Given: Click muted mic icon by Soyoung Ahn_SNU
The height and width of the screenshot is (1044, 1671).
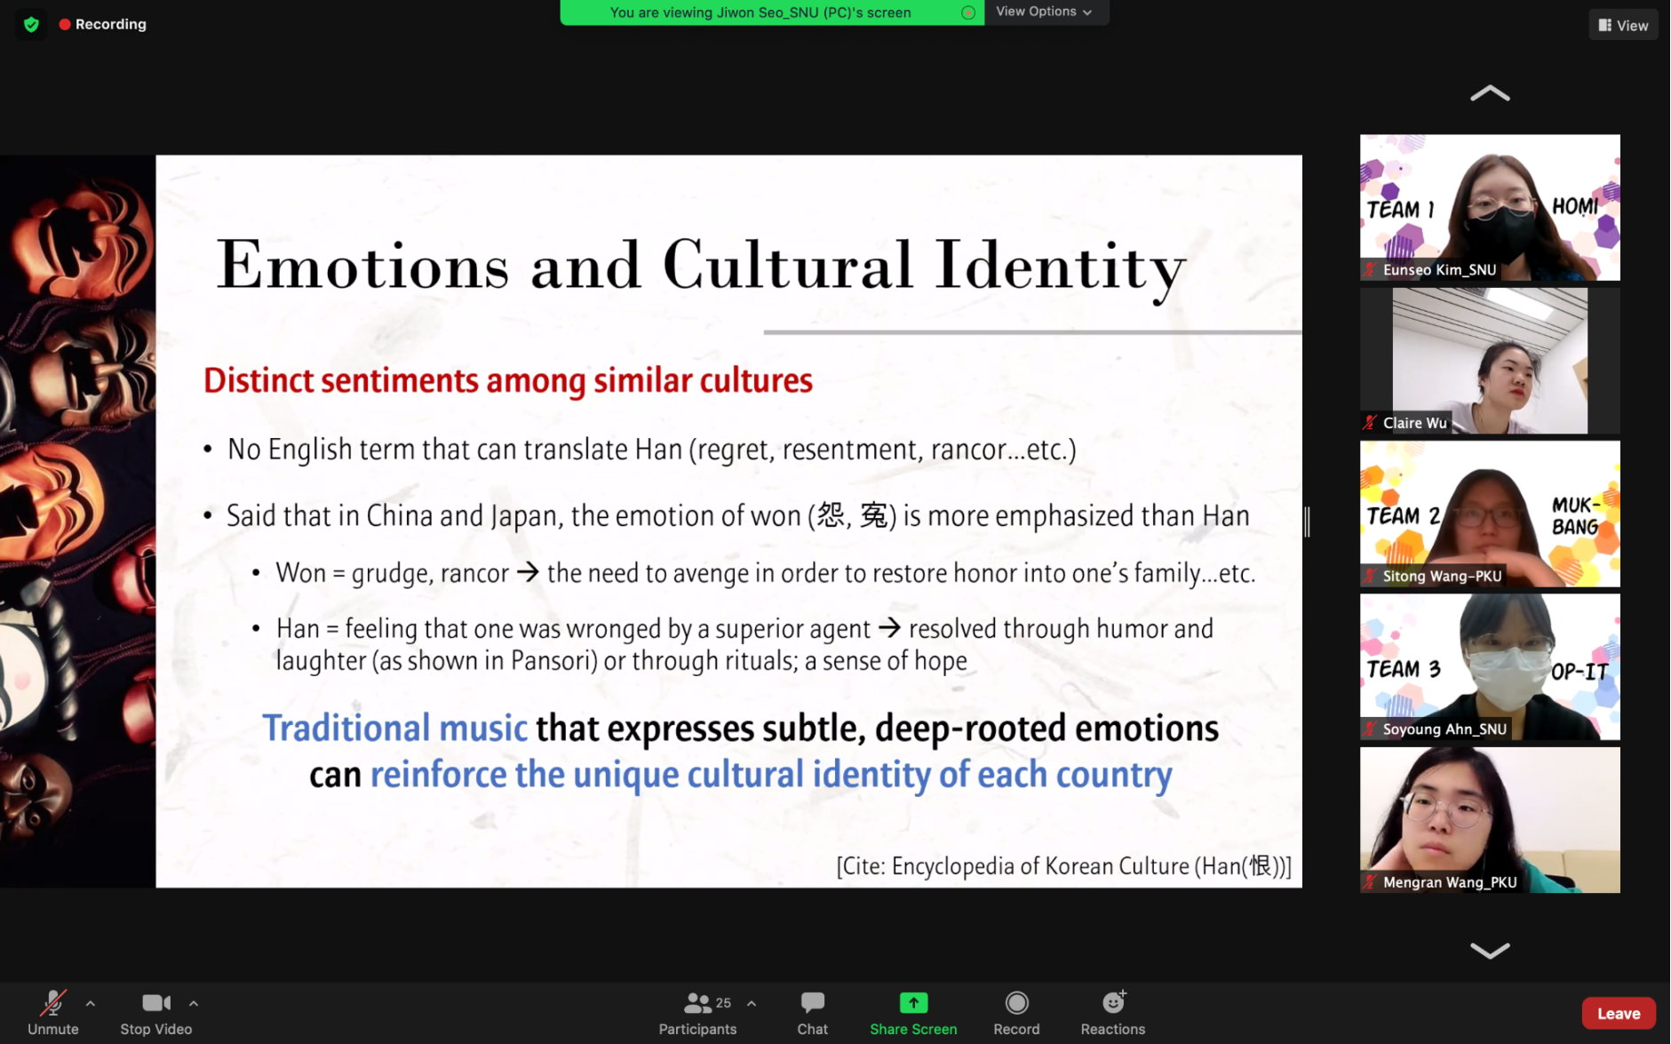Looking at the screenshot, I should point(1371,729).
